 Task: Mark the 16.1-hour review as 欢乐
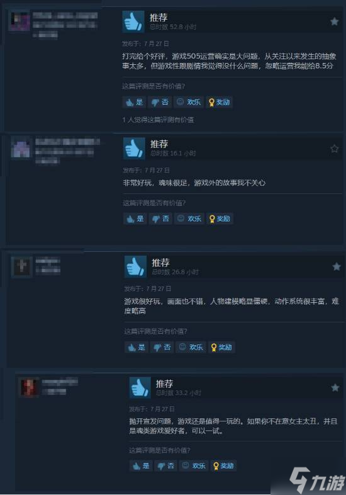tap(189, 219)
